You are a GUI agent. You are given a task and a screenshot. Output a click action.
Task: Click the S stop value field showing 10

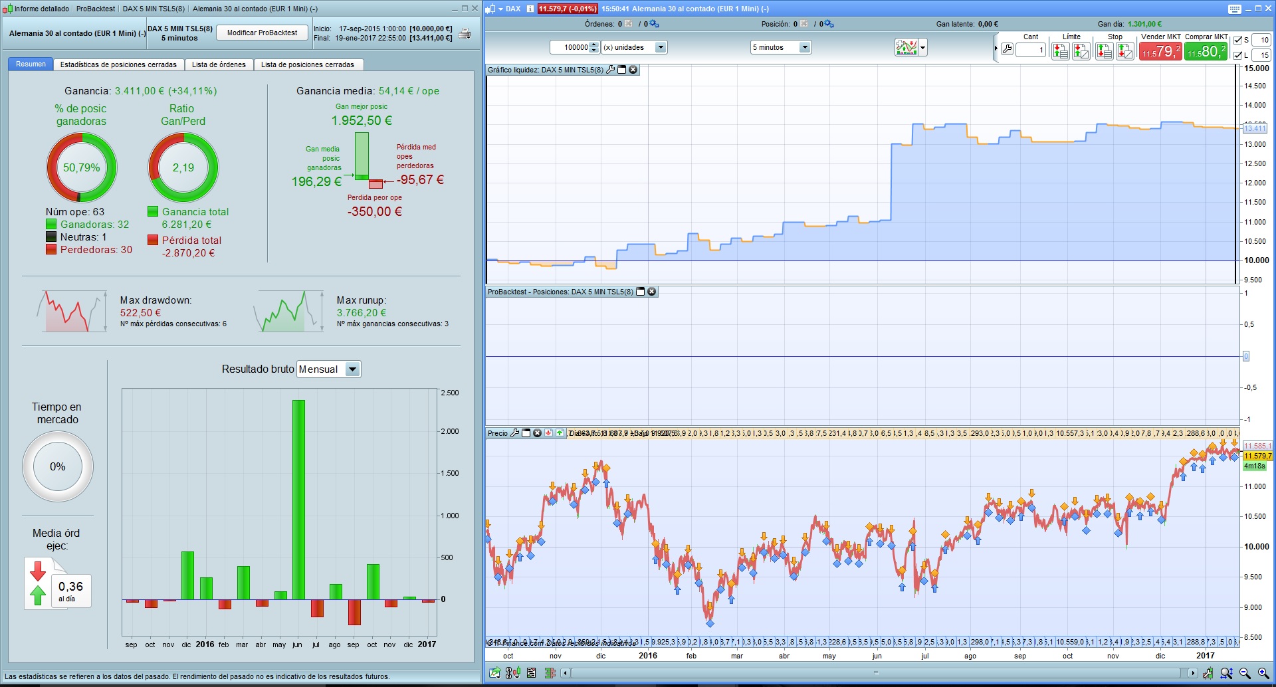tap(1261, 41)
